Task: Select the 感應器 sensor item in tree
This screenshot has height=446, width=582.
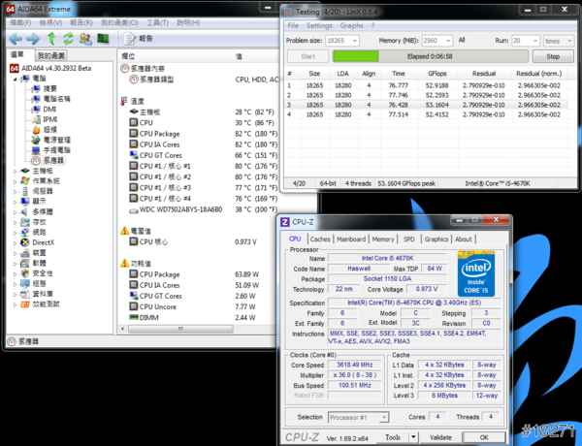Action: 53,159
